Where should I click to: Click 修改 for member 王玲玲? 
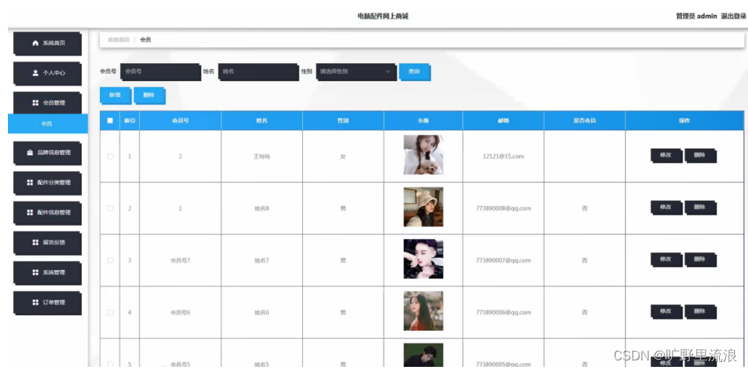point(666,156)
